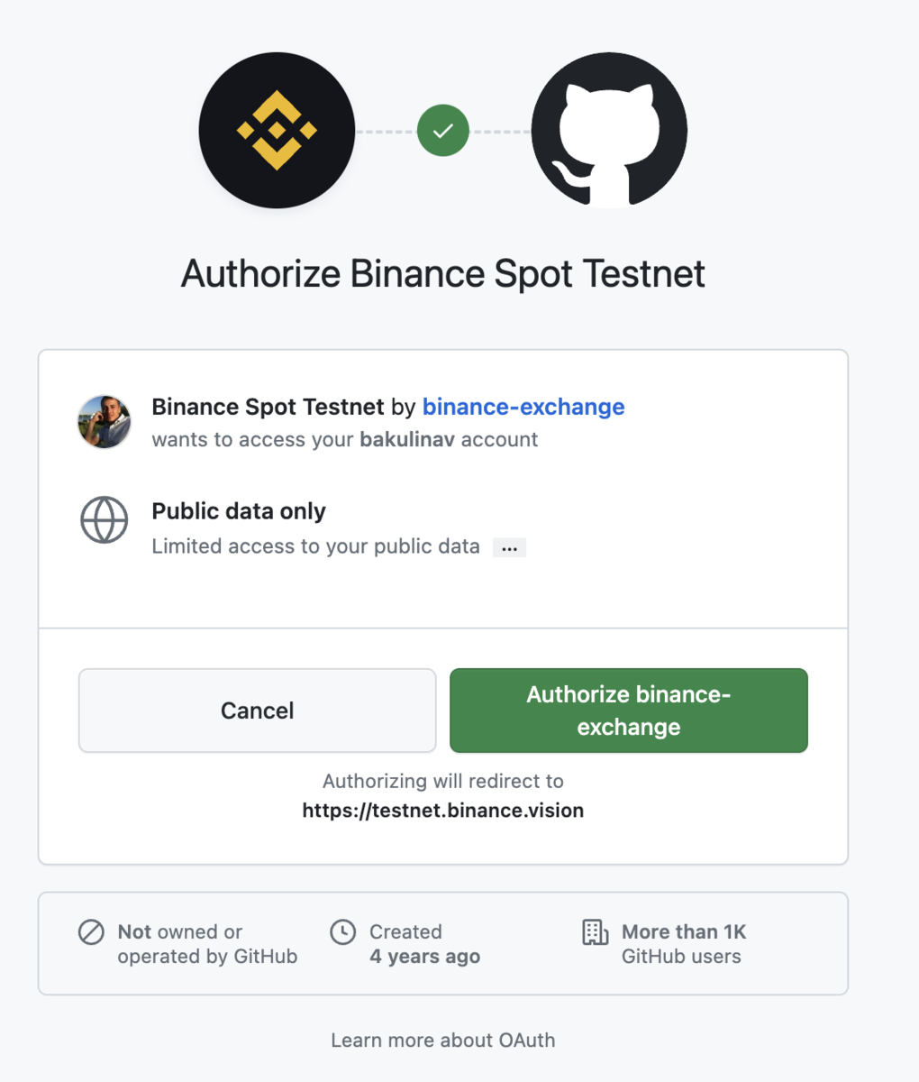Click the not-owned prohibition circle icon

(x=91, y=932)
